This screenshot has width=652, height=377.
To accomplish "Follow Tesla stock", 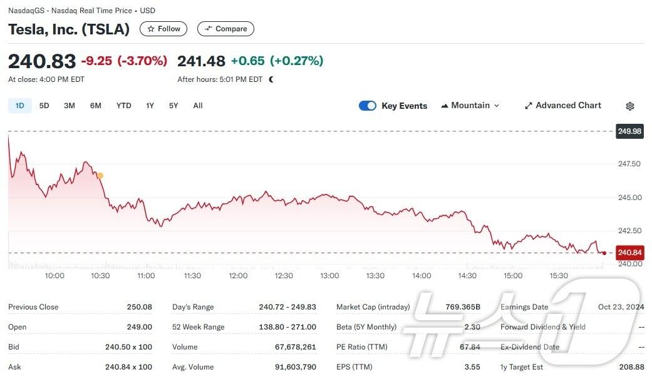I will [163, 29].
